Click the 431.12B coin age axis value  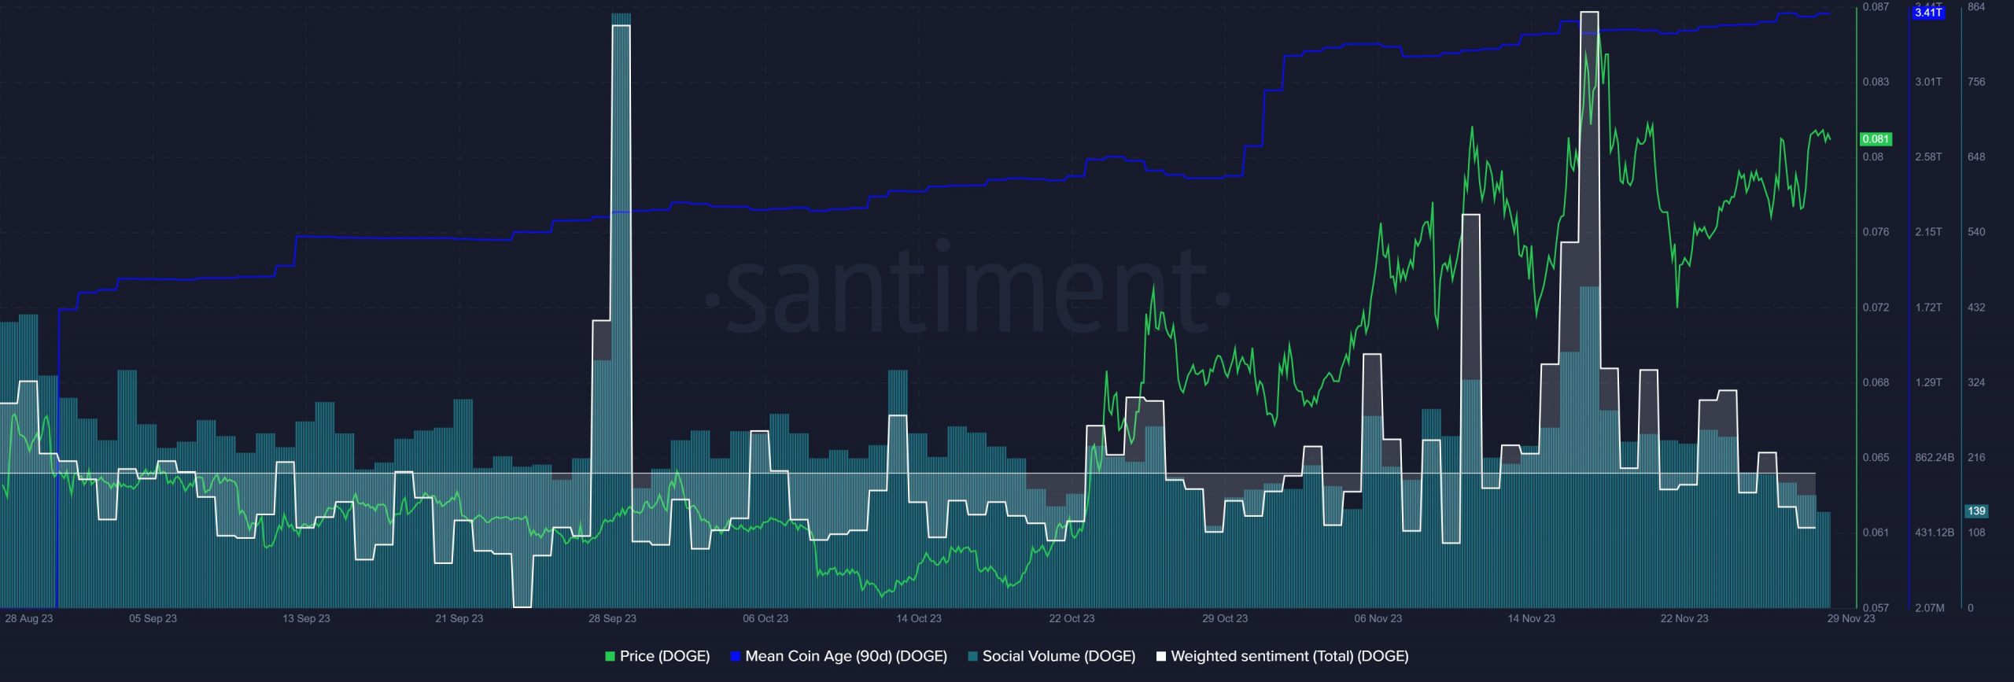coord(1935,533)
